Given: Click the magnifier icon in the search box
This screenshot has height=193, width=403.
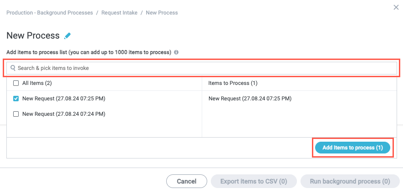Looking at the screenshot, I should pos(13,68).
